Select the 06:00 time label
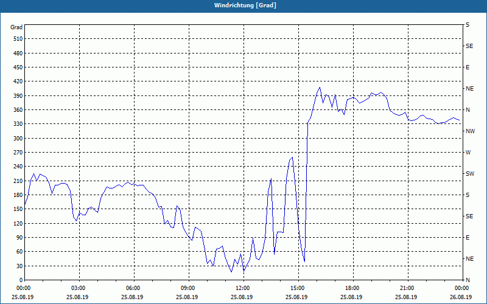Image resolution: width=487 pixels, height=304 pixels. (x=134, y=288)
